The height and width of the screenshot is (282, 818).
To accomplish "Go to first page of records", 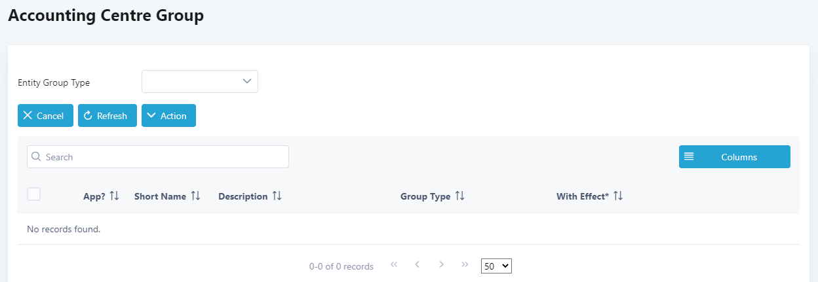I will (x=394, y=265).
